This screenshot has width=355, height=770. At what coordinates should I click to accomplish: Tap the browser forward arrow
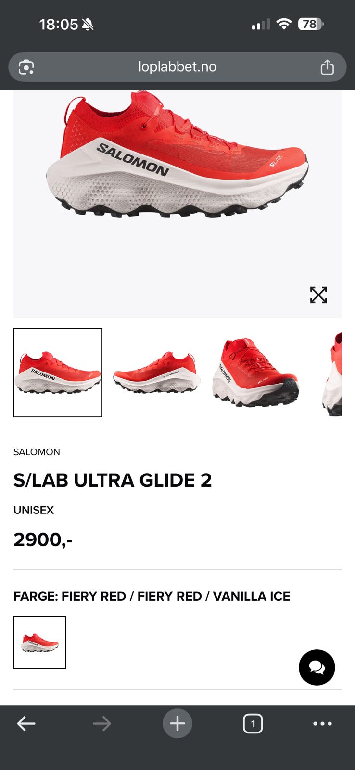click(x=101, y=723)
